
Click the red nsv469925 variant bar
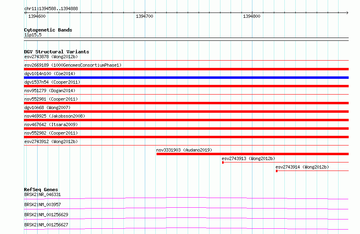click(x=186, y=120)
